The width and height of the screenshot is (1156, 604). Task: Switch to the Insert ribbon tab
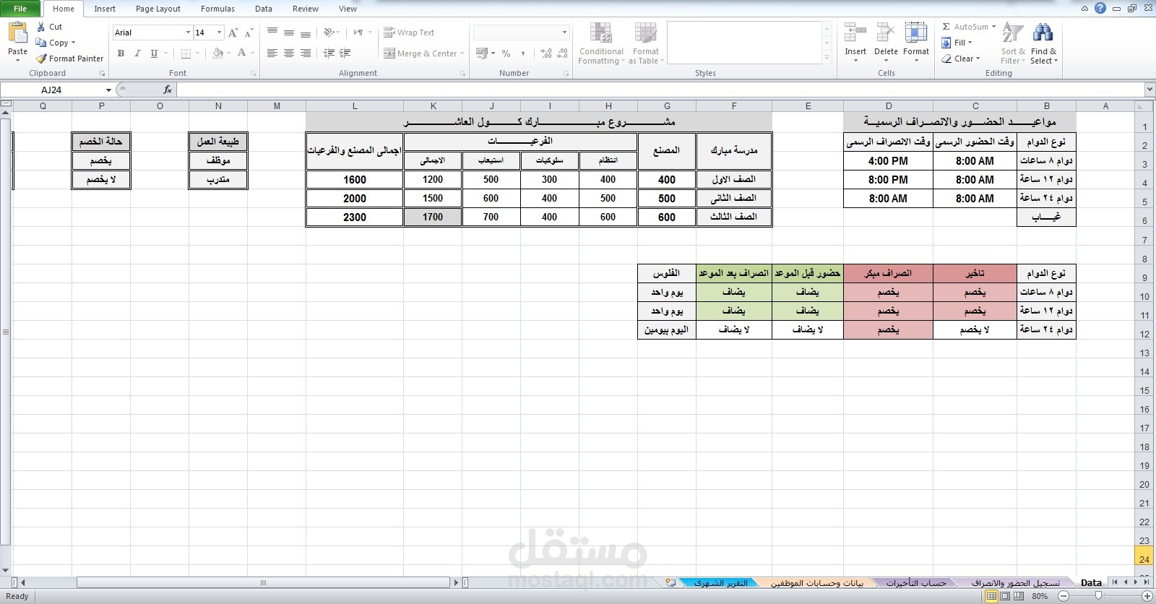click(x=105, y=9)
